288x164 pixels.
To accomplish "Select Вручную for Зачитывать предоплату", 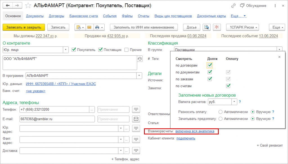I will pos(253,119).
